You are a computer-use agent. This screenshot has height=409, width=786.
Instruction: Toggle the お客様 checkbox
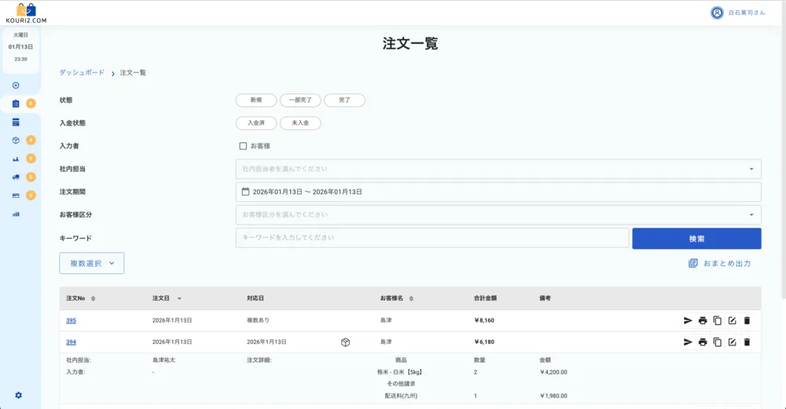[x=243, y=146]
